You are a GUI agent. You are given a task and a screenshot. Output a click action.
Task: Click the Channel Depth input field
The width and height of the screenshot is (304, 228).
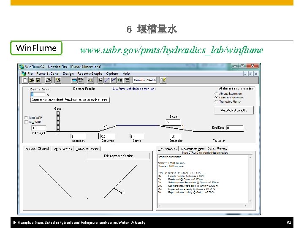(x=38, y=95)
